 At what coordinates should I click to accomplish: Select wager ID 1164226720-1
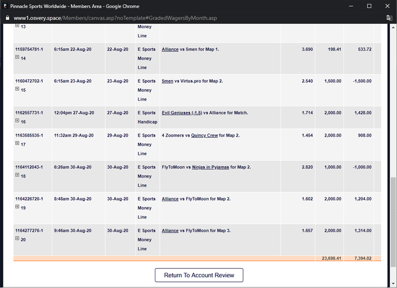(x=29, y=199)
